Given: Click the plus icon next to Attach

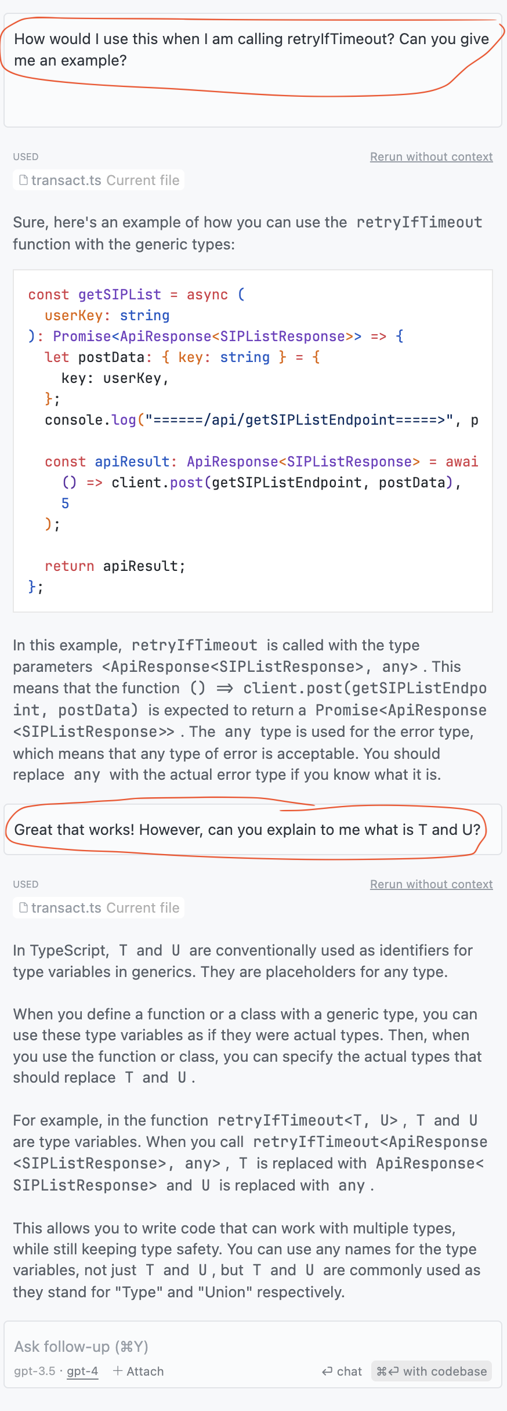Looking at the screenshot, I should point(118,1370).
